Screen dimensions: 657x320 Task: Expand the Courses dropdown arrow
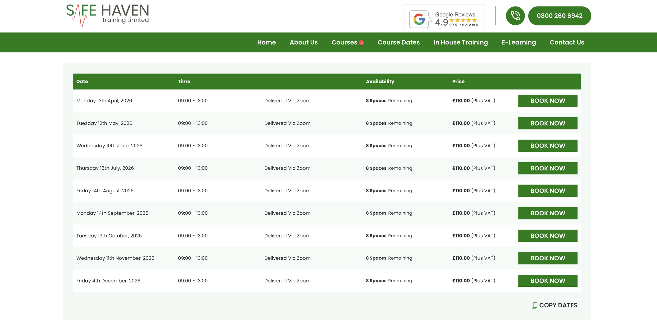pyautogui.click(x=362, y=43)
